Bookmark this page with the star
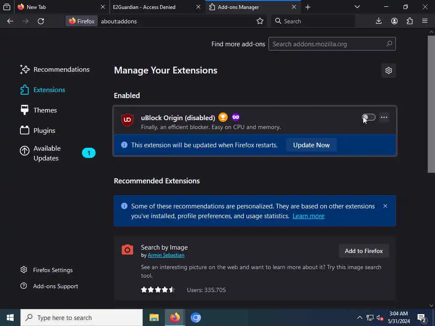435x326 pixels. tap(260, 21)
